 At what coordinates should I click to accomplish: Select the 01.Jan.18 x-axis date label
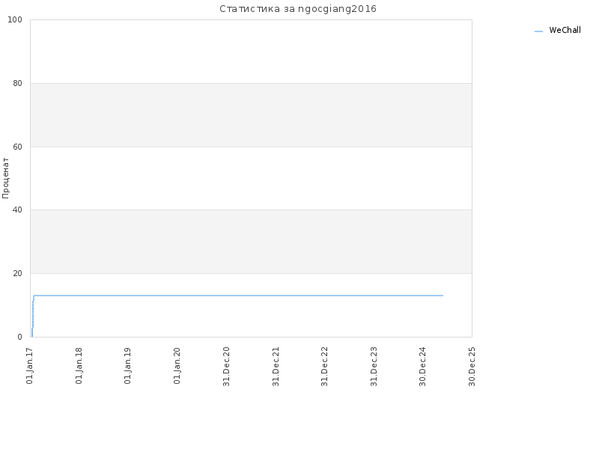(79, 365)
